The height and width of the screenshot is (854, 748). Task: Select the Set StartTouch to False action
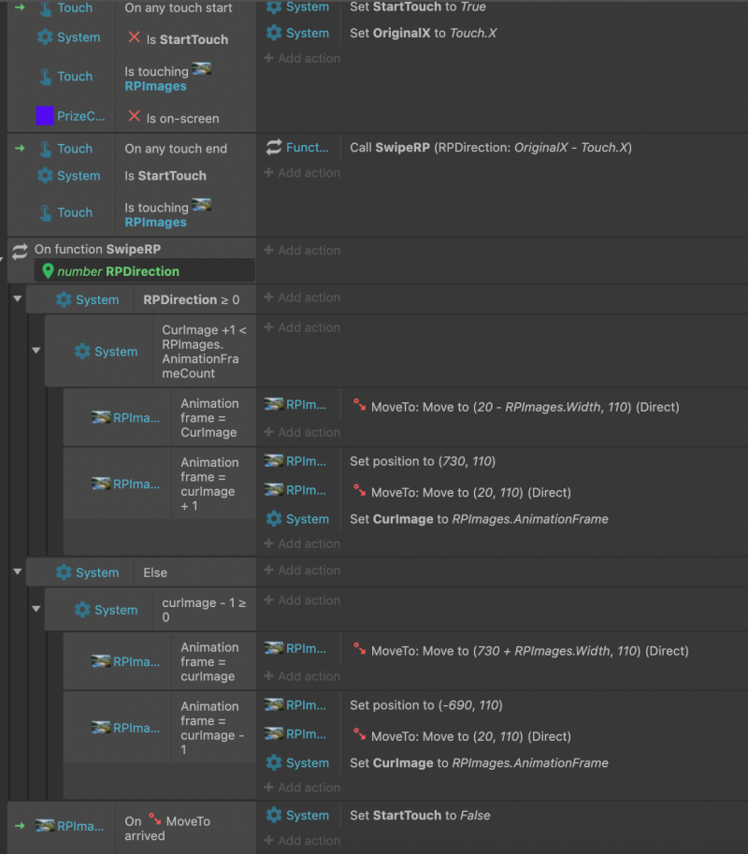pos(419,815)
